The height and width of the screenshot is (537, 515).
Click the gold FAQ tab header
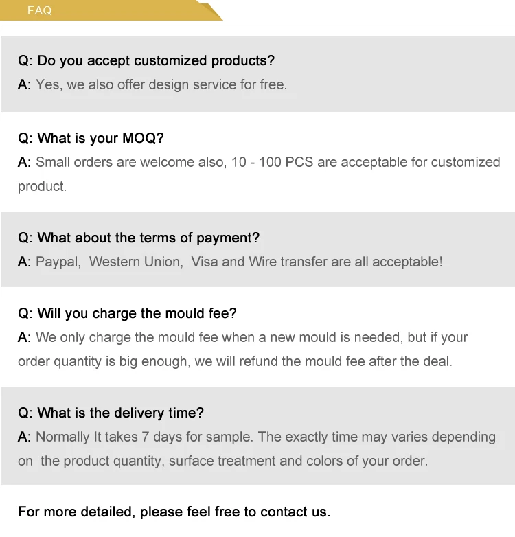click(40, 10)
